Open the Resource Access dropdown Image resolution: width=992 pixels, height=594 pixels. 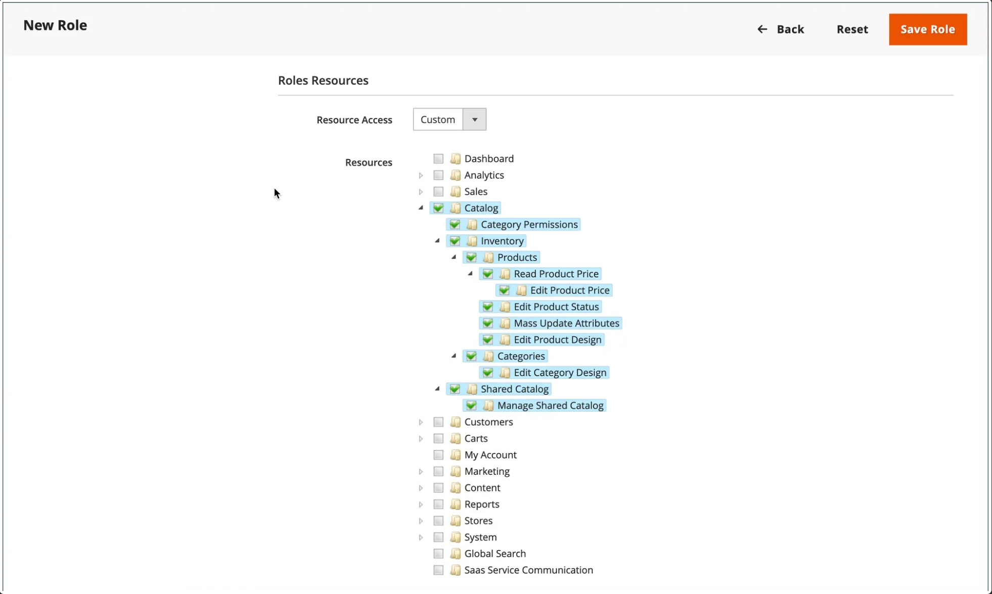(449, 119)
